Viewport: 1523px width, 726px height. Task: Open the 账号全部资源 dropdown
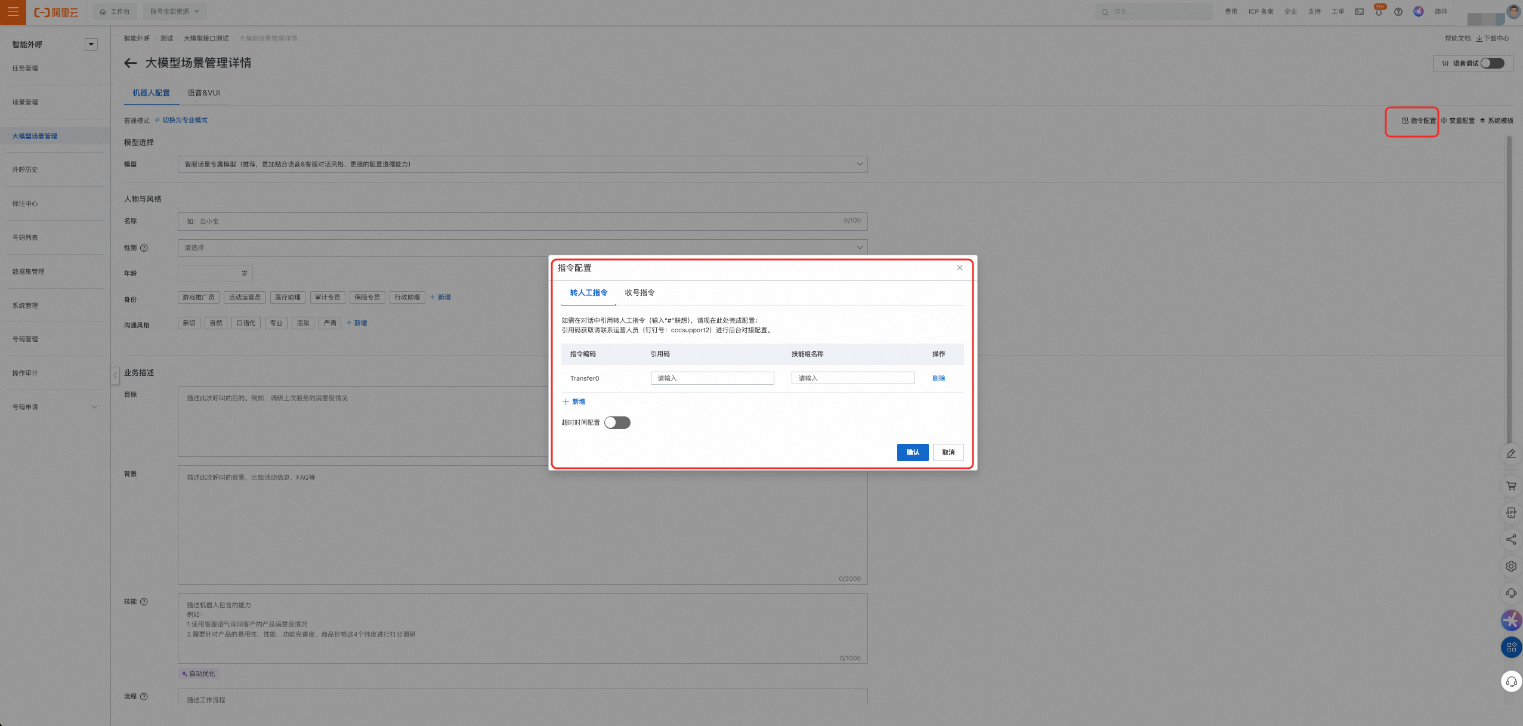tap(174, 12)
